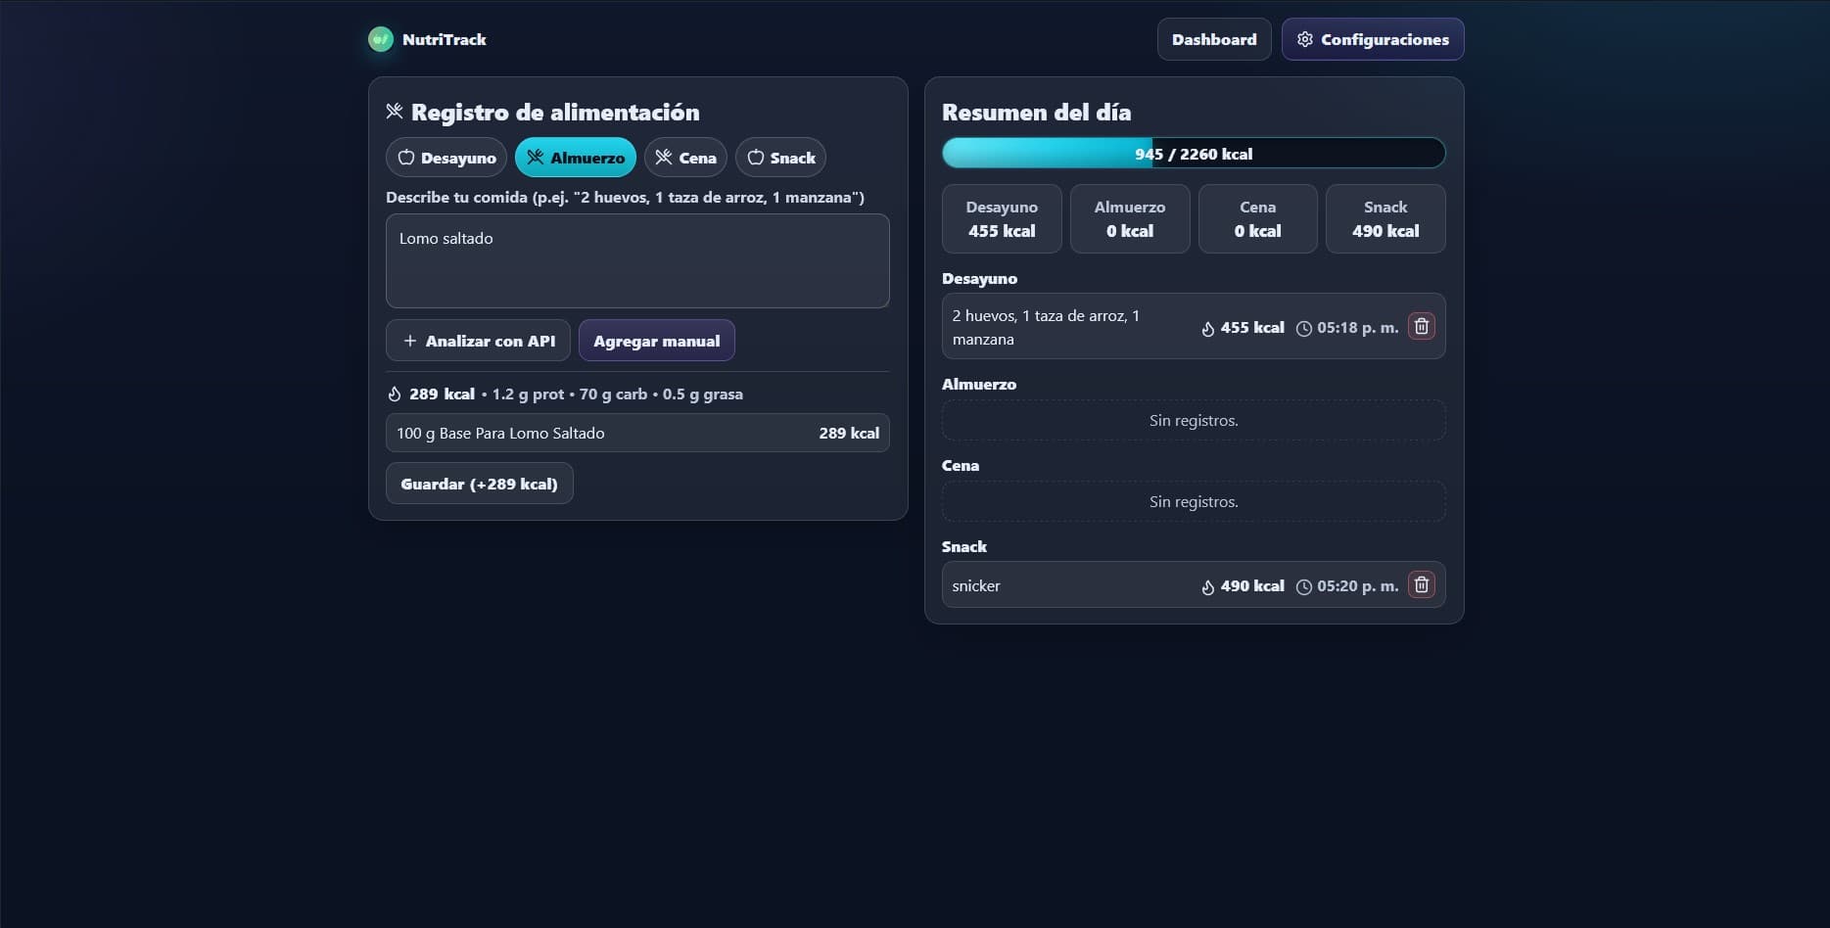Activate the Snack meal type chip
Image resolution: width=1830 pixels, height=928 pixels.
(x=780, y=157)
